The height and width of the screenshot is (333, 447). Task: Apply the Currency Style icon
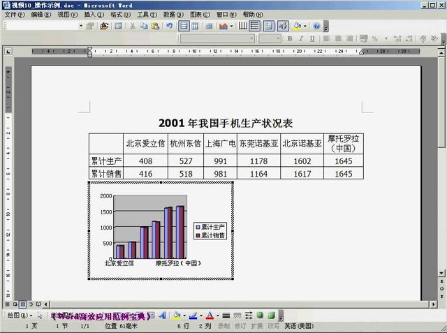[363, 38]
